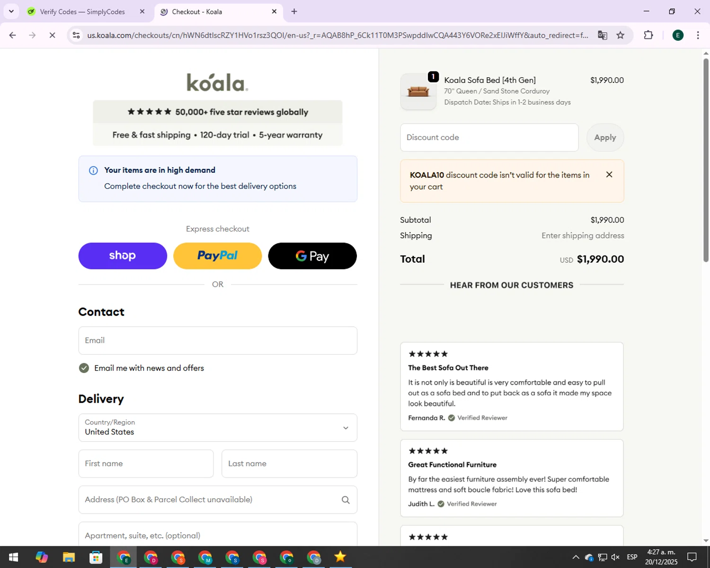This screenshot has height=568, width=710.
Task: Open the network tray icon
Action: tap(602, 557)
